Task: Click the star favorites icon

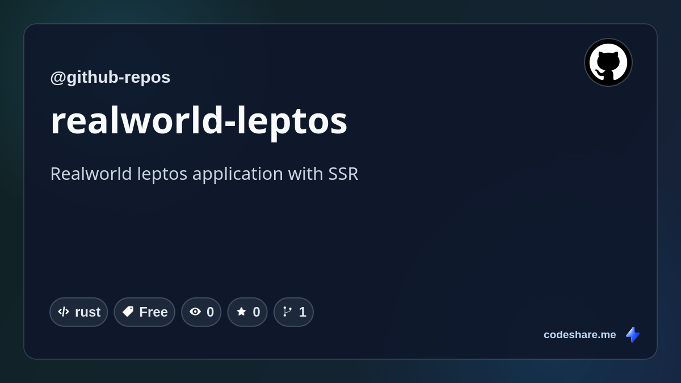Action: pyautogui.click(x=241, y=312)
